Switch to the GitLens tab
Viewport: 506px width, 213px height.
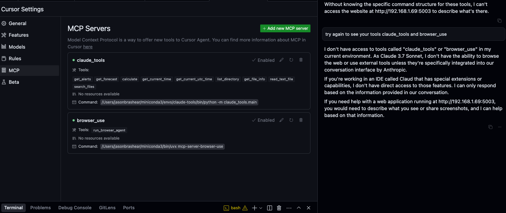(107, 208)
